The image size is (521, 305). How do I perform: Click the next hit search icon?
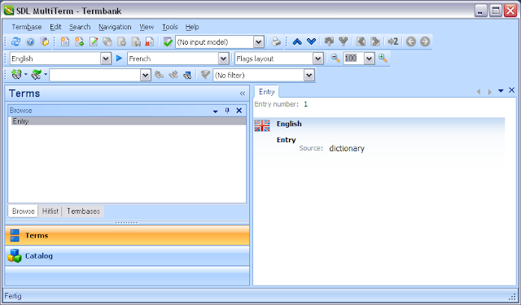(173, 75)
